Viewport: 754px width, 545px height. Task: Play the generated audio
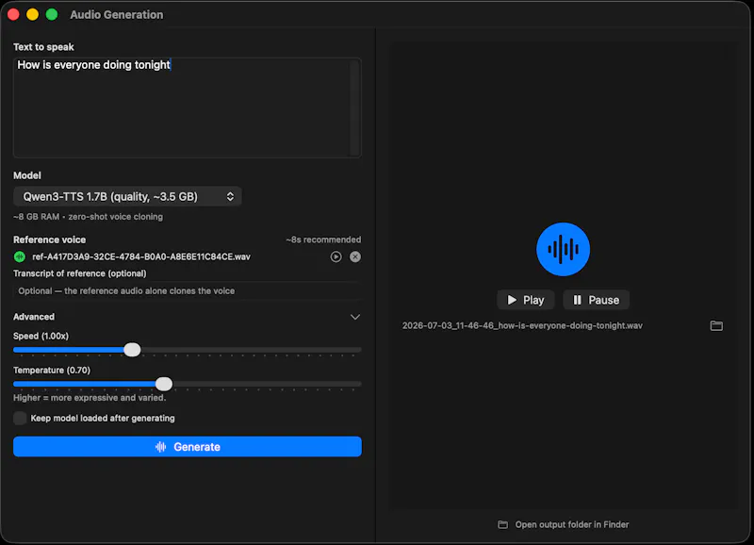526,300
